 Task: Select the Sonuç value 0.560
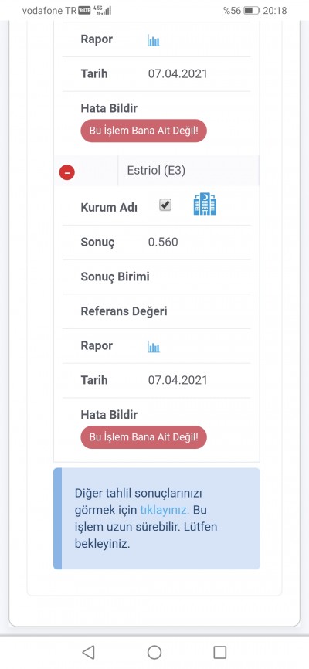163,243
